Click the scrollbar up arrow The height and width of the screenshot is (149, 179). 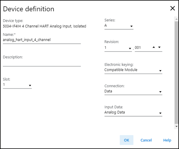point(176,19)
